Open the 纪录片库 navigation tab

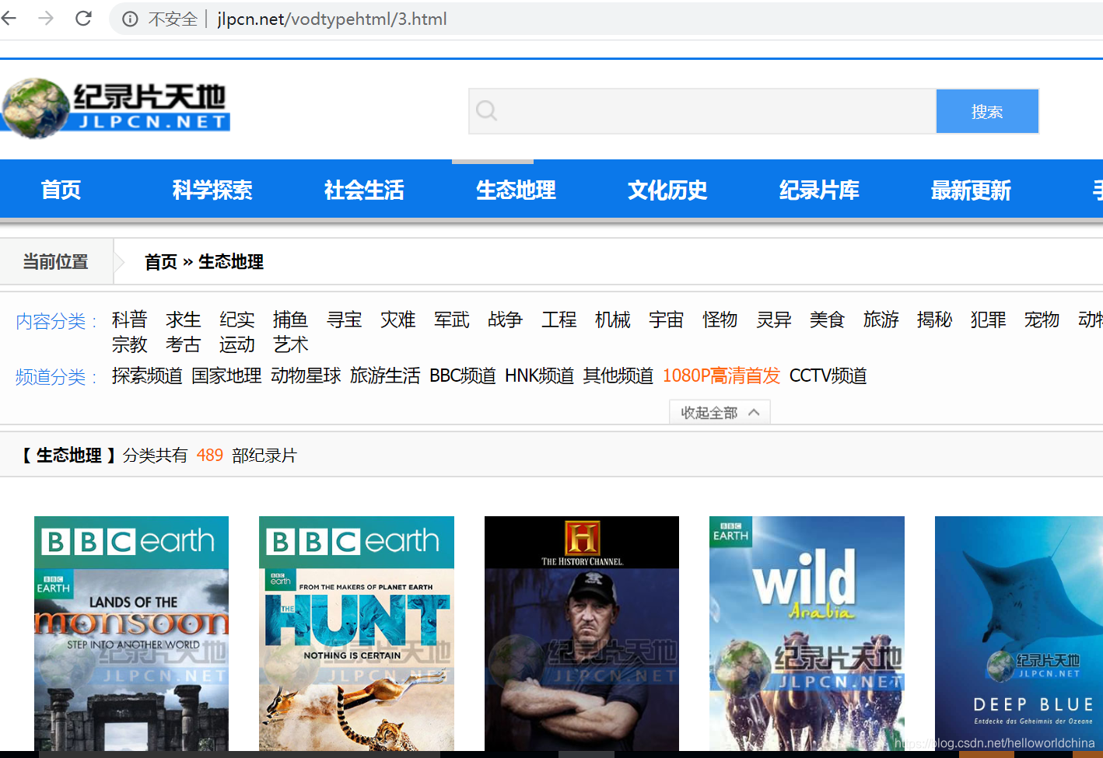(x=819, y=190)
